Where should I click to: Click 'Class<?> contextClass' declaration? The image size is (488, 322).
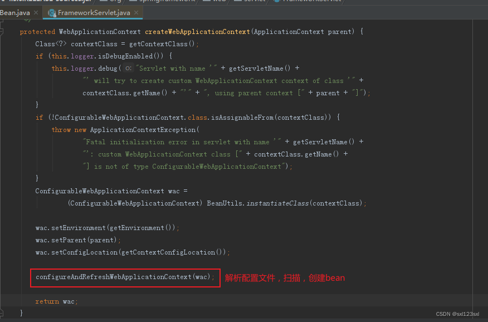point(76,44)
